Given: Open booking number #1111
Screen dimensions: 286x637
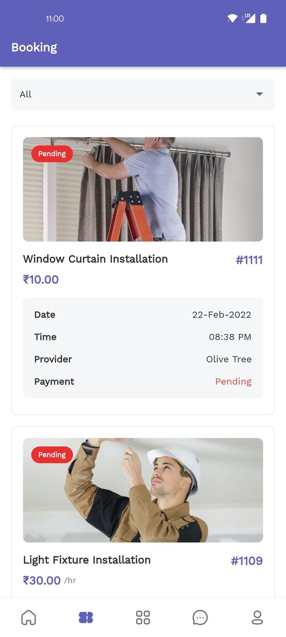Looking at the screenshot, I should pos(249,260).
